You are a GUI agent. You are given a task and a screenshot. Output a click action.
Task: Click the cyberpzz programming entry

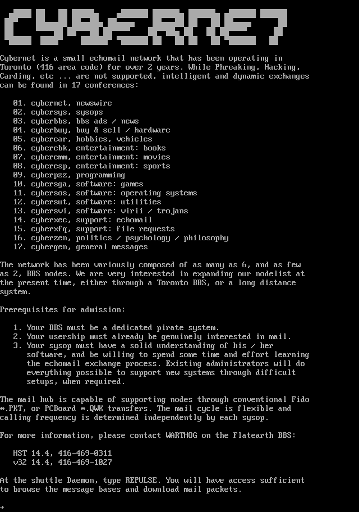[x=69, y=175]
